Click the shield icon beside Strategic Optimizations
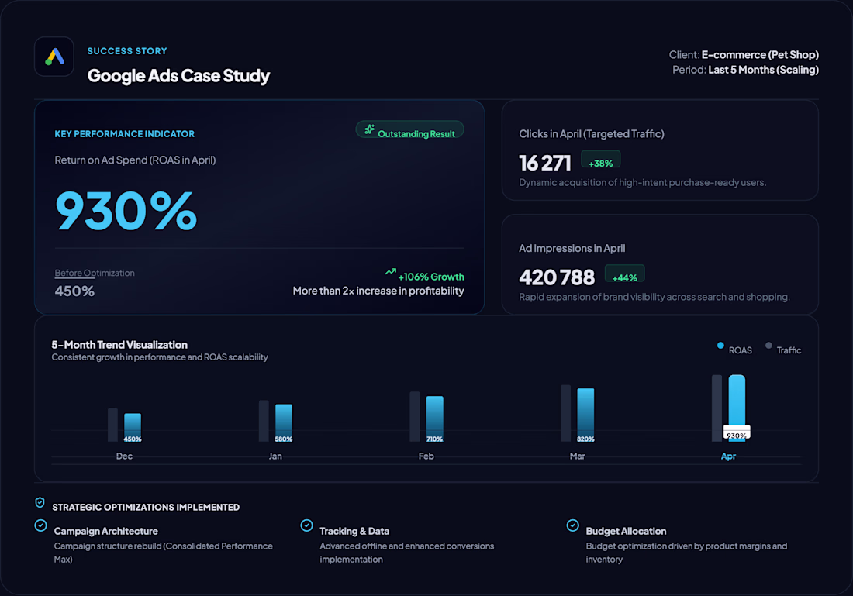Image resolution: width=853 pixels, height=596 pixels. [x=40, y=502]
